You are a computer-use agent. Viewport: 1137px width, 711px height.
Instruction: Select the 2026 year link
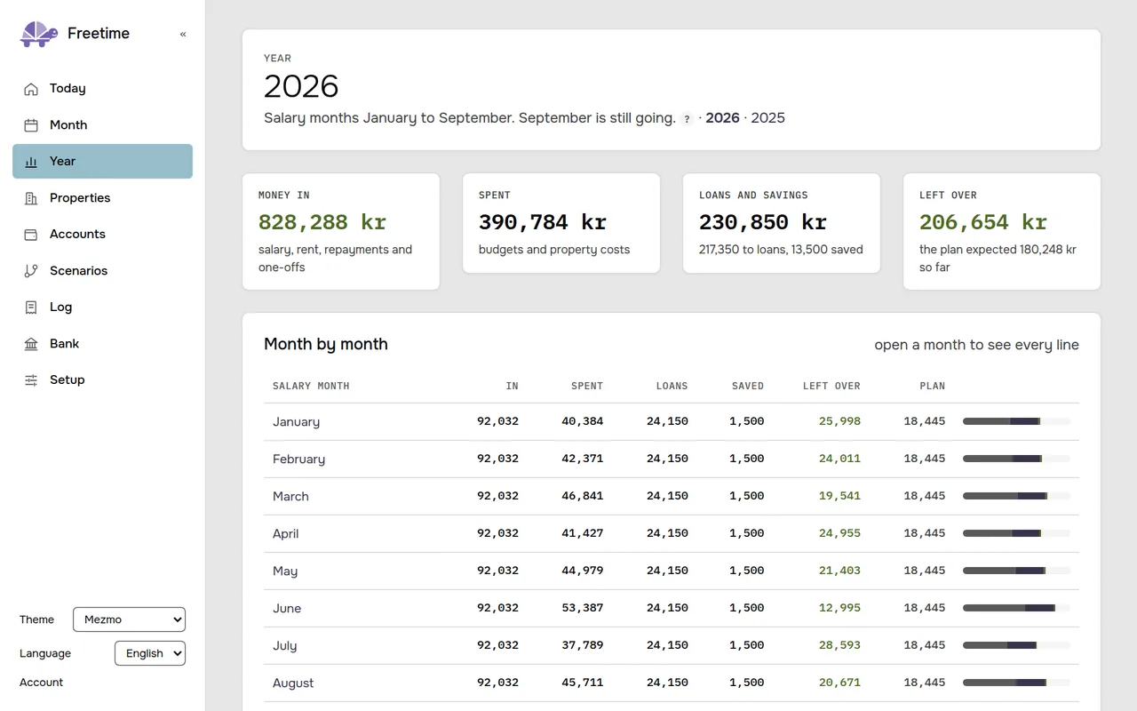point(722,118)
